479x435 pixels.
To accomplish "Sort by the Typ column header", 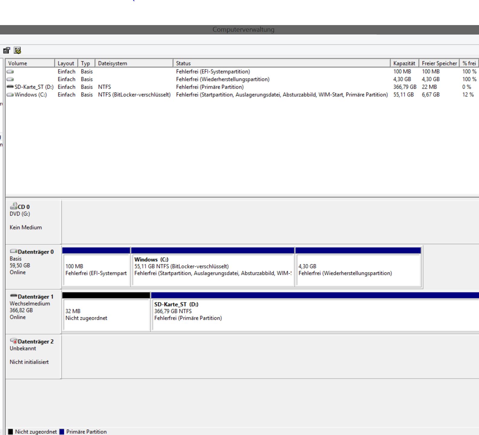I will [x=86, y=63].
